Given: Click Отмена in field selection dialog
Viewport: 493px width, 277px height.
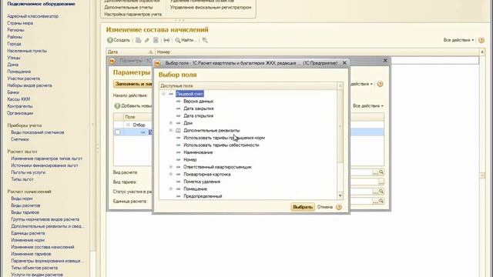Looking at the screenshot, I should tap(325, 207).
